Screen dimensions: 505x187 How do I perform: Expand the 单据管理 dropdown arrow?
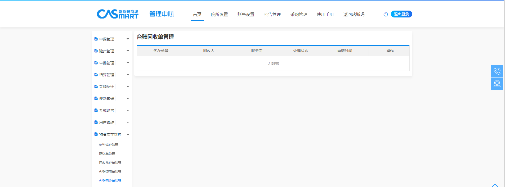click(x=128, y=39)
